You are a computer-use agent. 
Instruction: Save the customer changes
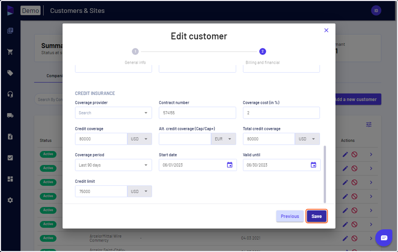(316, 216)
